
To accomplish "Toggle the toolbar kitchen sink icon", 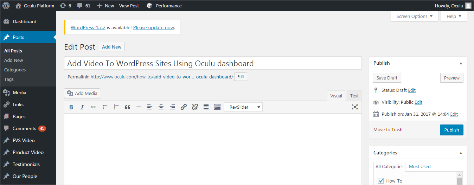I will click(217, 107).
